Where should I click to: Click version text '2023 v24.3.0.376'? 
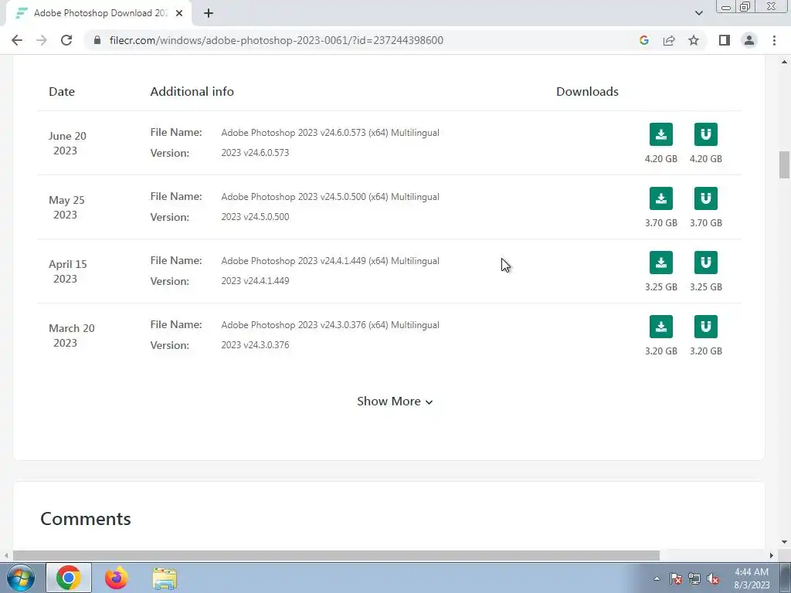point(255,345)
